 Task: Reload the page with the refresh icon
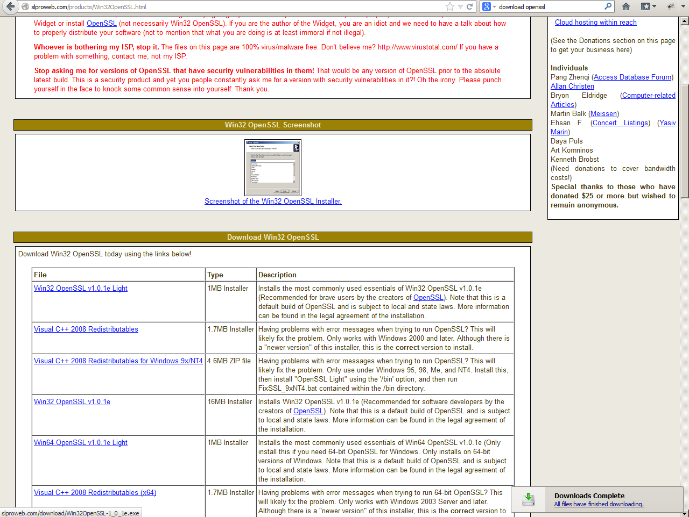tap(470, 6)
